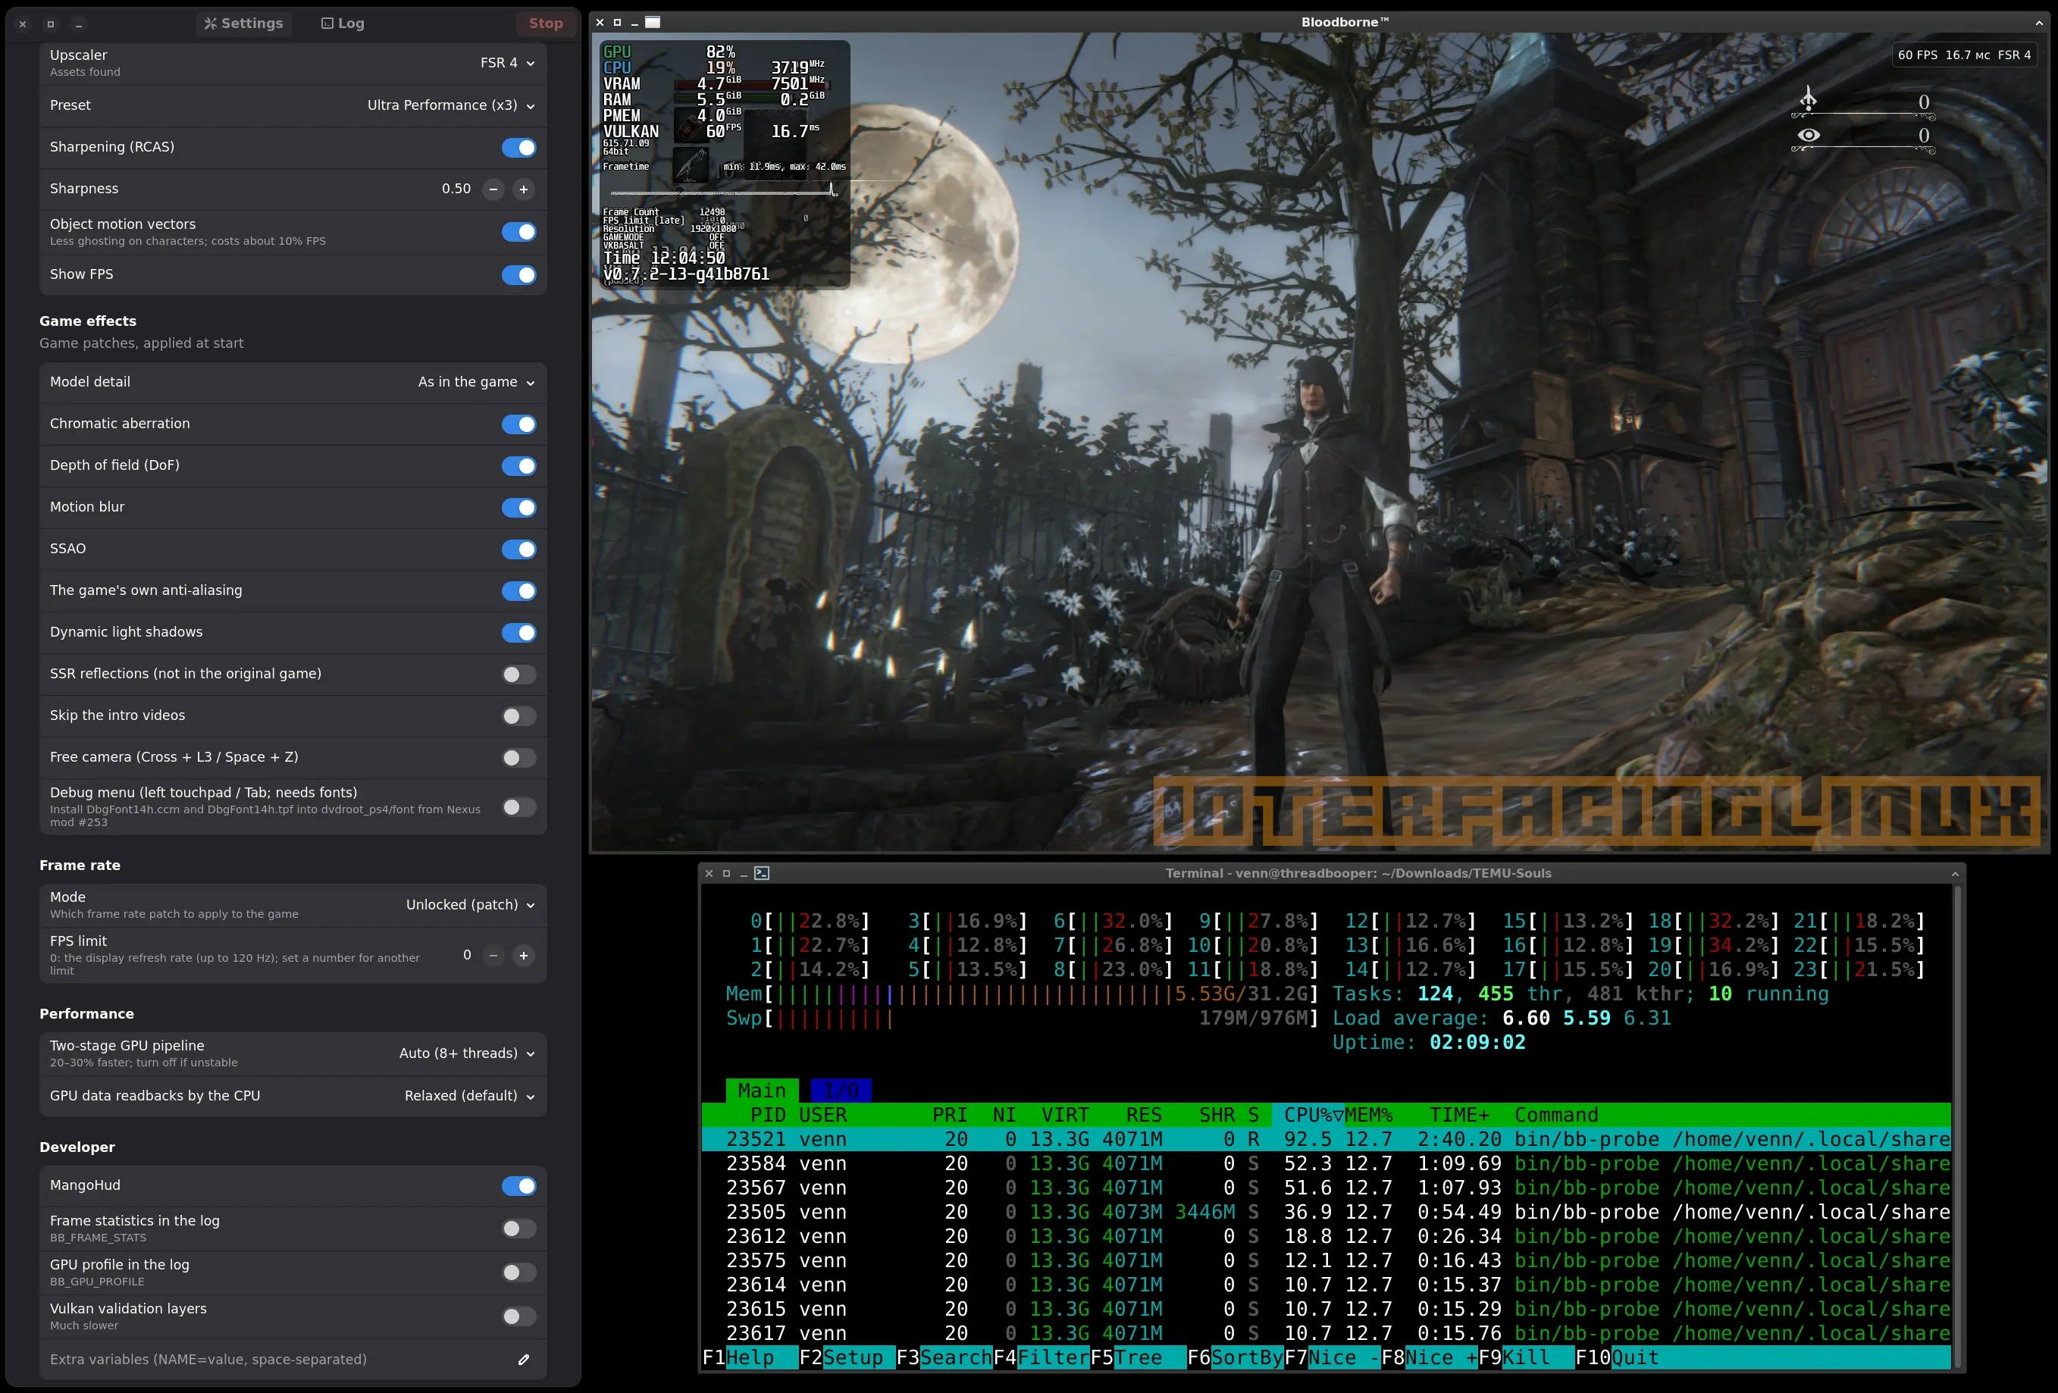Disable Object motion vectors
Viewport: 2058px width, 1393px height.
coord(519,232)
